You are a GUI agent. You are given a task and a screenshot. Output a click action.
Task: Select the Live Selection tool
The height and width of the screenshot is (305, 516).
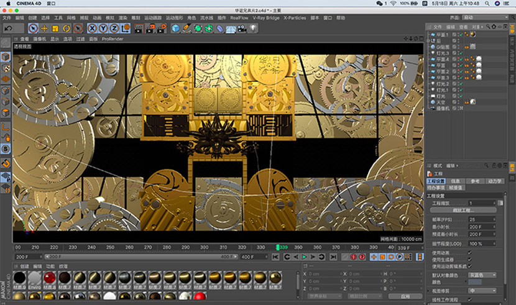click(x=33, y=29)
